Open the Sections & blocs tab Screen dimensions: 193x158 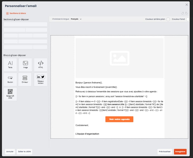[x=16, y=13]
